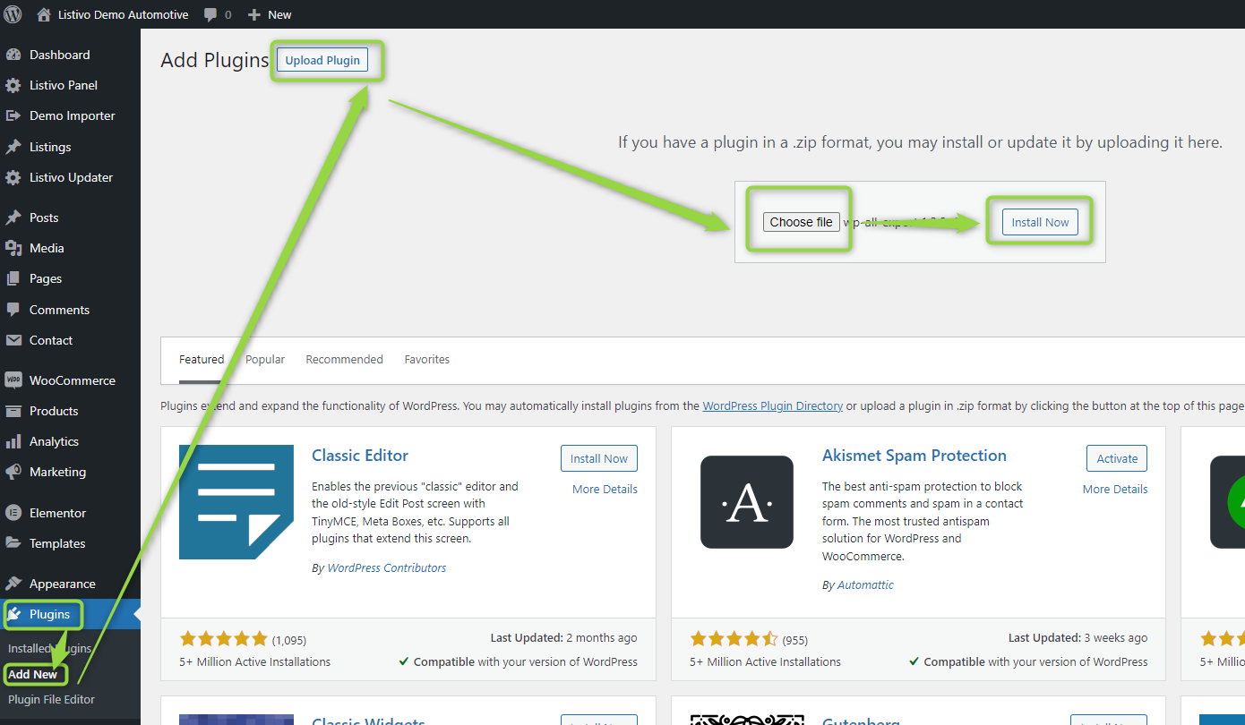Open WooCommerce via its logo icon

[13, 380]
